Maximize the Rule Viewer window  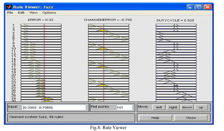(x=199, y=7)
